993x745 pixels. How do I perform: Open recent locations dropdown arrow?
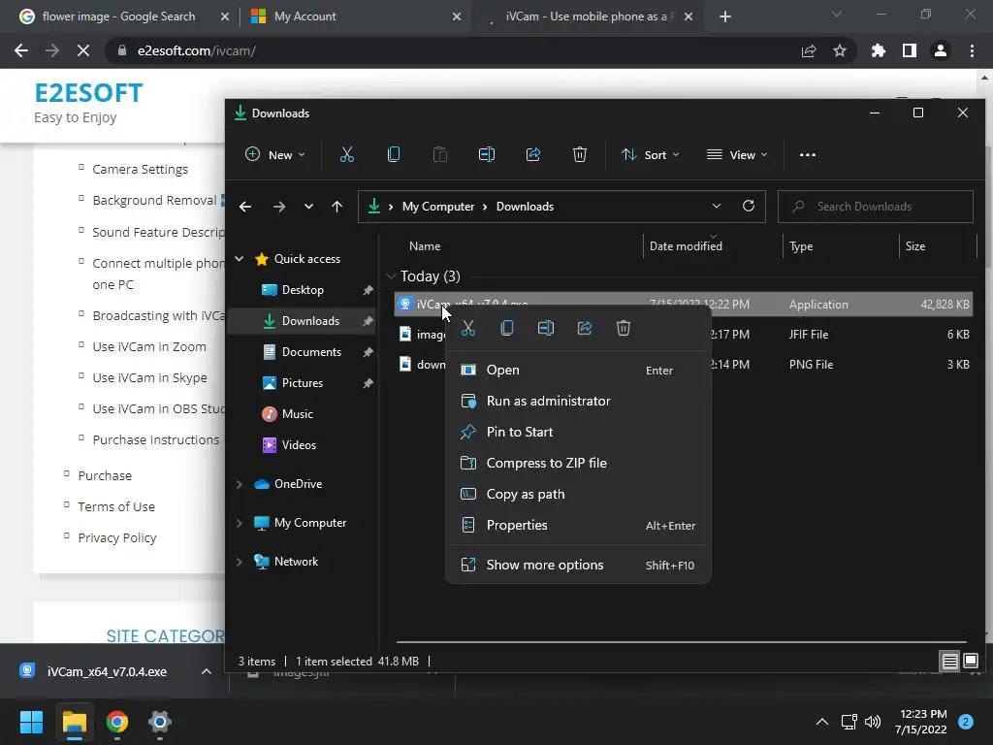click(x=308, y=207)
